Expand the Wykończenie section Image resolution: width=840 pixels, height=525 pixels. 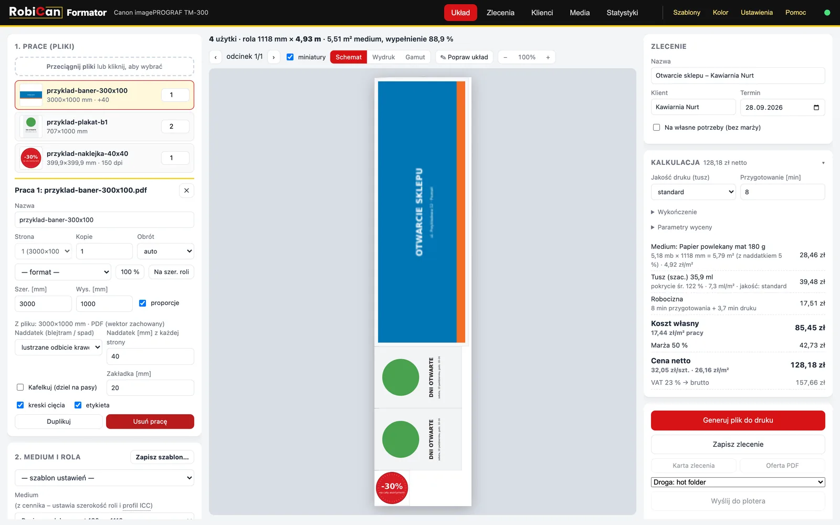coord(674,212)
